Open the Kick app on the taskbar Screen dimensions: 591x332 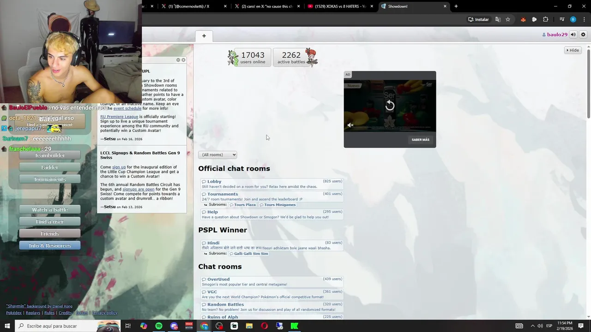click(x=294, y=326)
